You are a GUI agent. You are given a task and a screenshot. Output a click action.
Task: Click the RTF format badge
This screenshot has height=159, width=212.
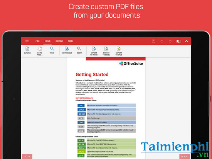tap(81, 118)
